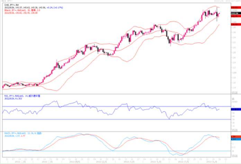This screenshot has width=241, height=164.
Task: Click the auto-scale label under RSI axis
Action: coord(234,130)
